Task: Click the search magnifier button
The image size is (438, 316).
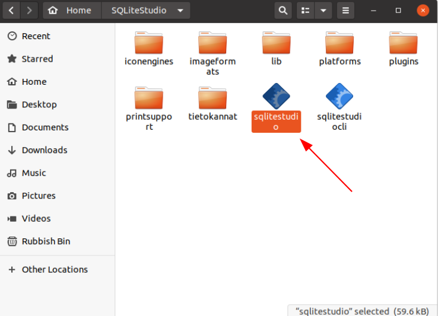Action: pos(283,11)
